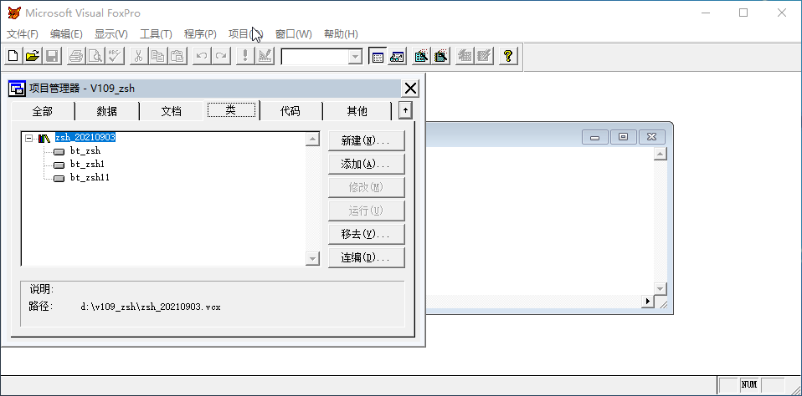Viewport: 802px width, 396px height.
Task: Select the bt_zsh class item
Action: (x=85, y=151)
